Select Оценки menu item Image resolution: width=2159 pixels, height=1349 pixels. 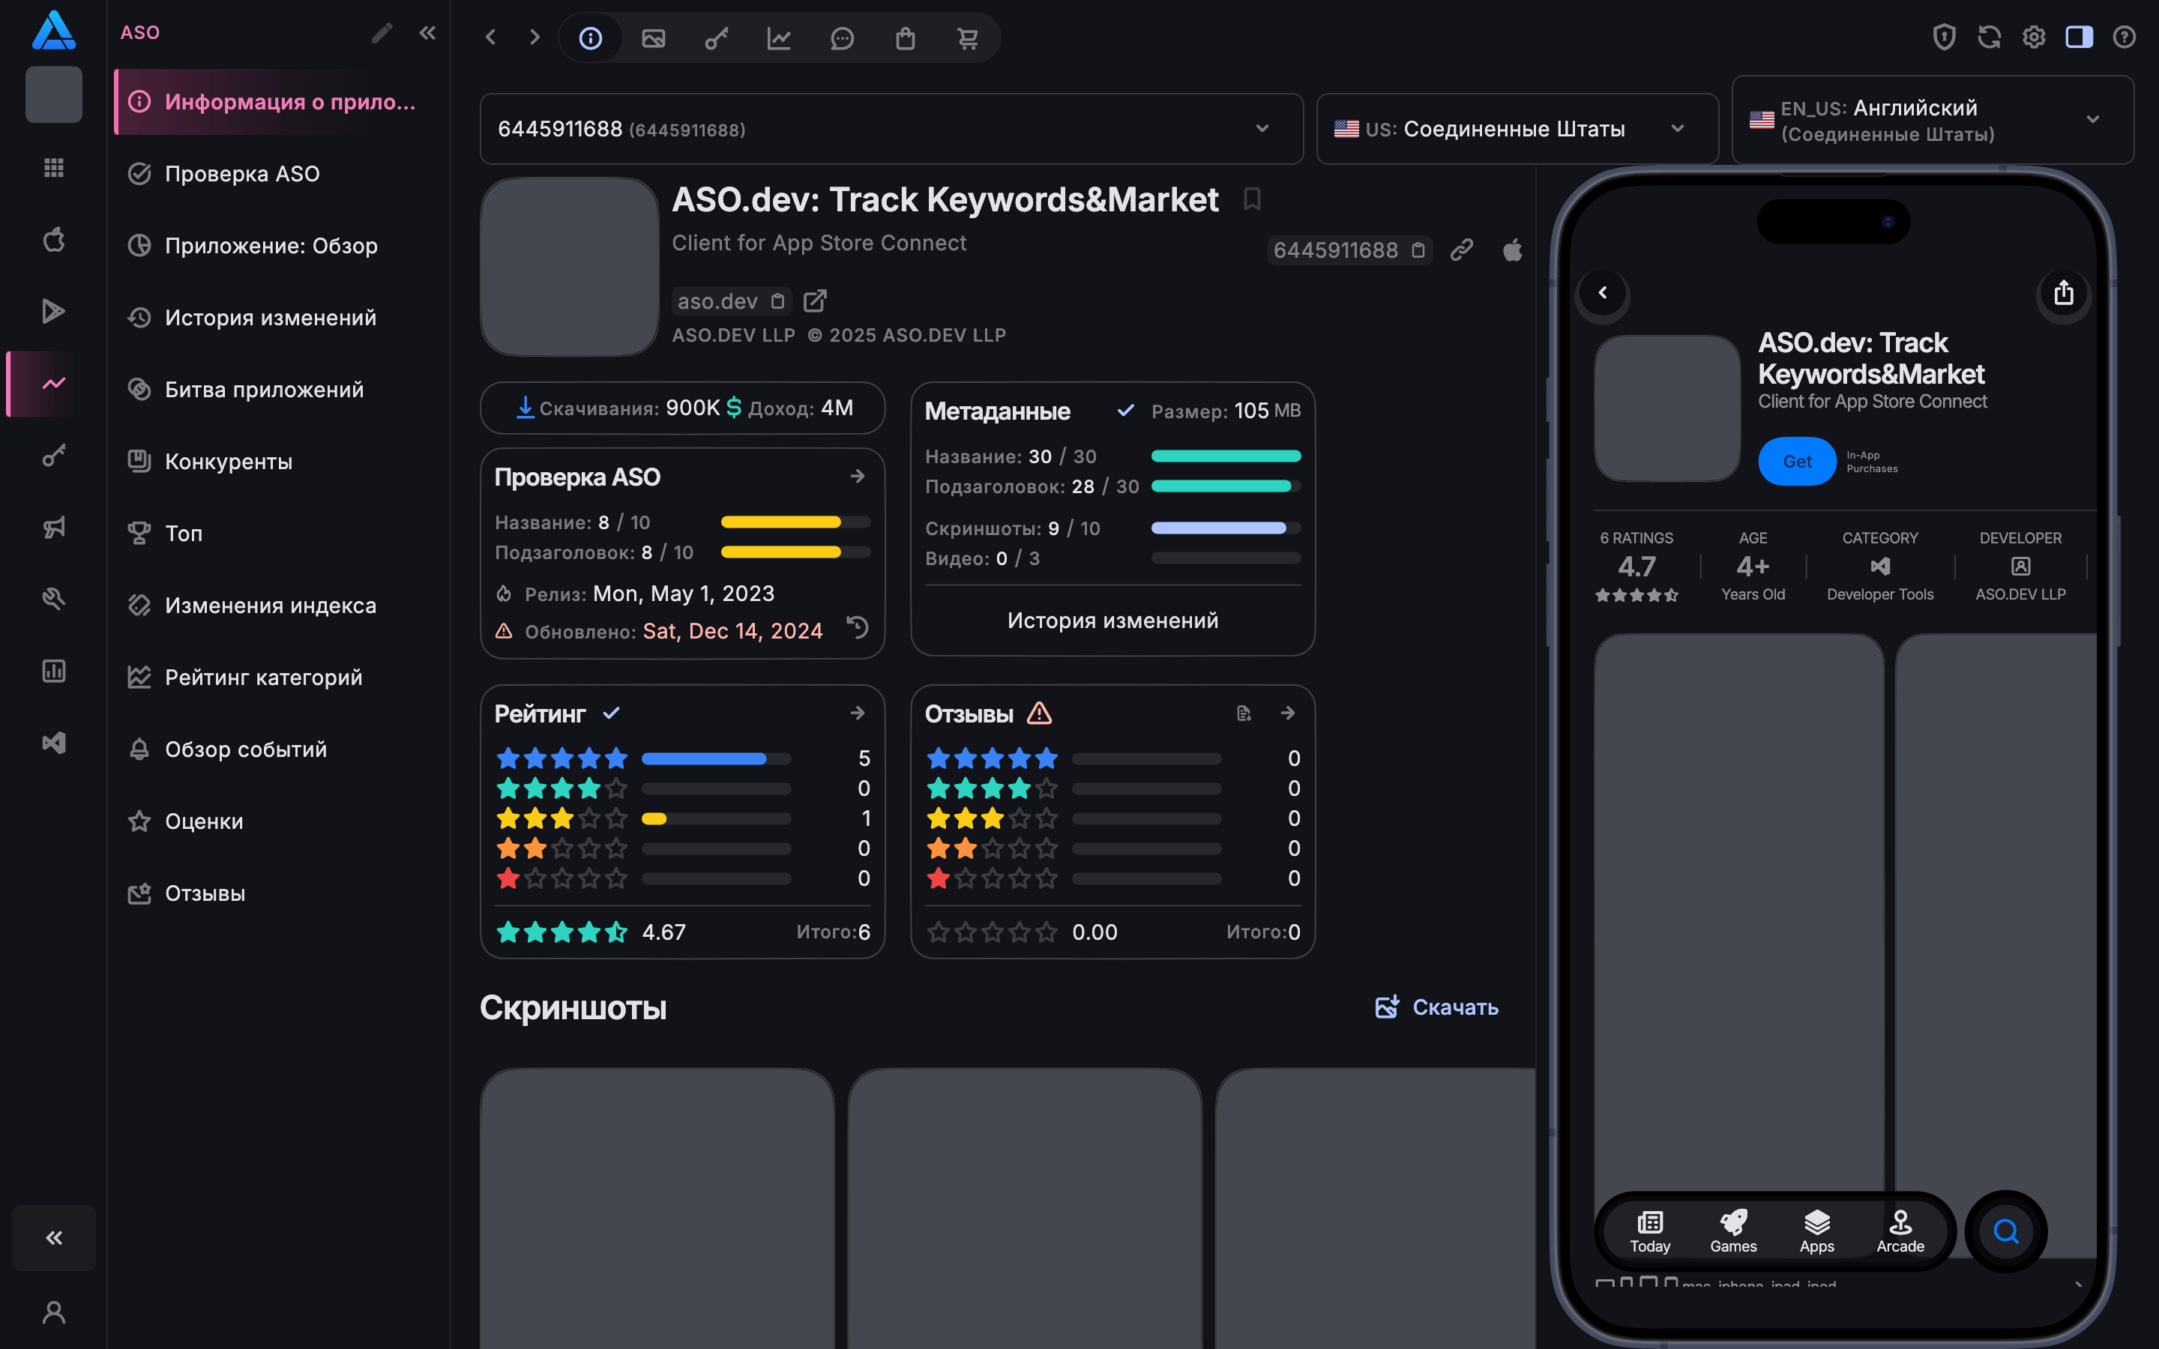(x=277, y=821)
